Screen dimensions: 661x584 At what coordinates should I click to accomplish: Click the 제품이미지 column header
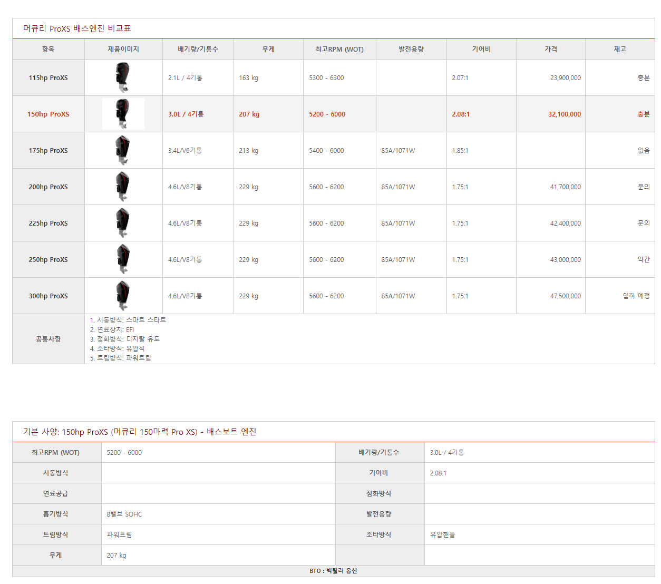[x=123, y=49]
